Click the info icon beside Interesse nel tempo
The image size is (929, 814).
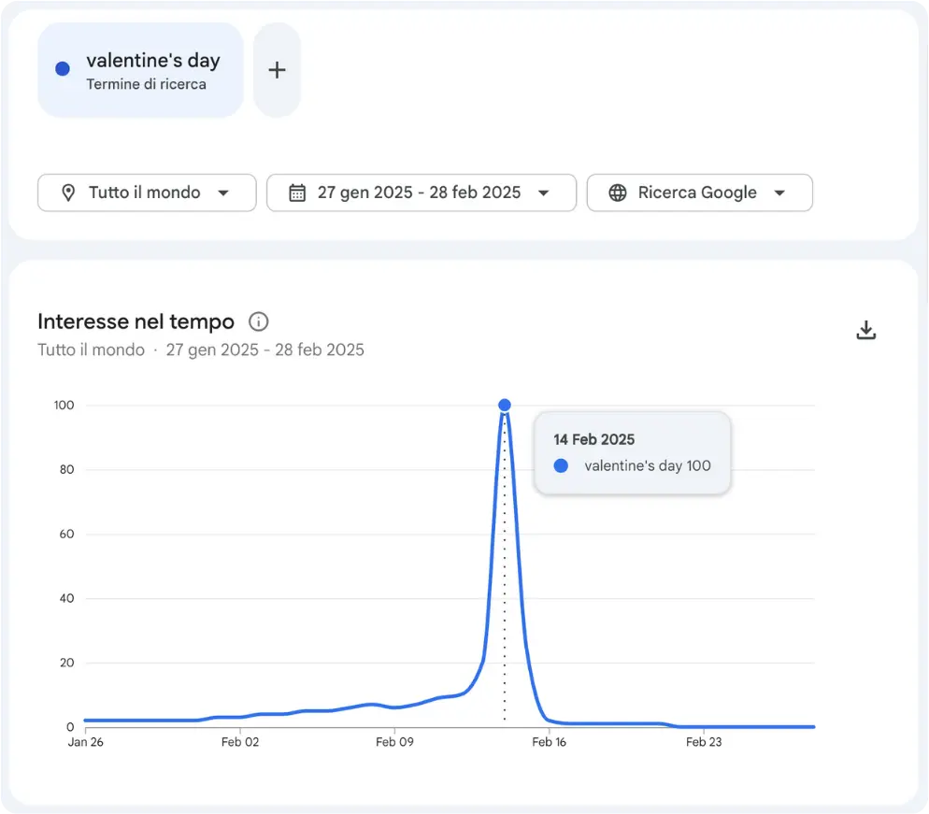pyautogui.click(x=259, y=322)
